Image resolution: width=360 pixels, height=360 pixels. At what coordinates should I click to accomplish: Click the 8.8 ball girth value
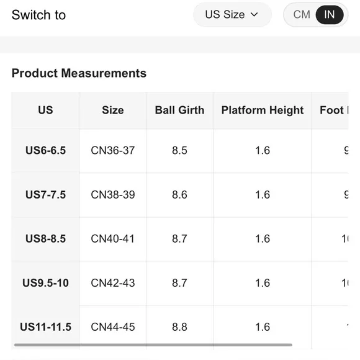(x=180, y=327)
